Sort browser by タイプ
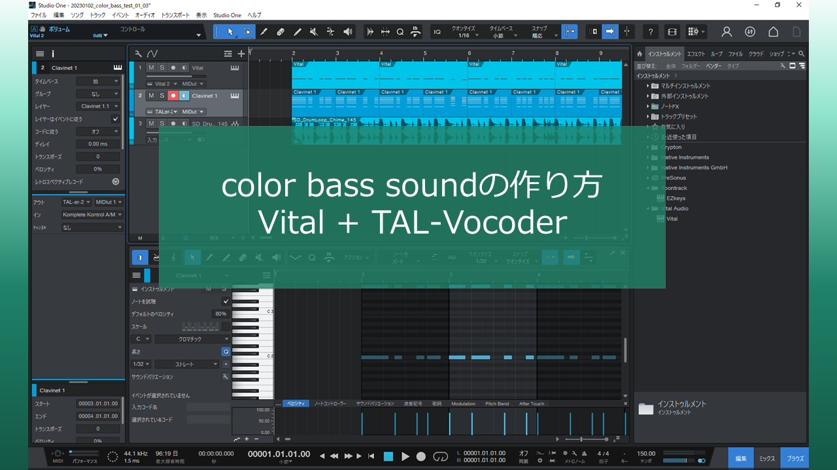837x470 pixels. [x=733, y=66]
